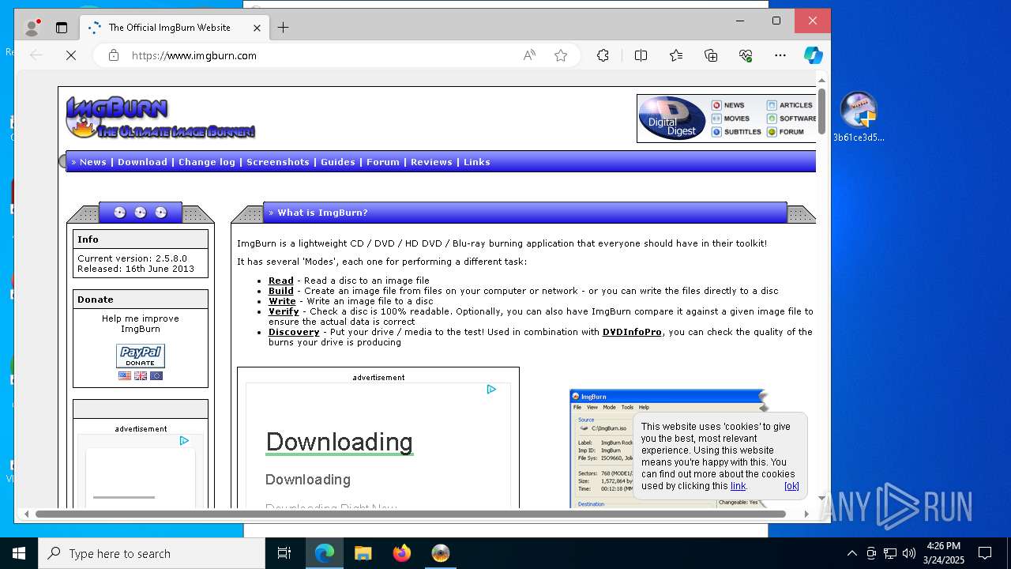1011x569 pixels.
Task: Follow the cookies info 'link'
Action: pos(738,486)
